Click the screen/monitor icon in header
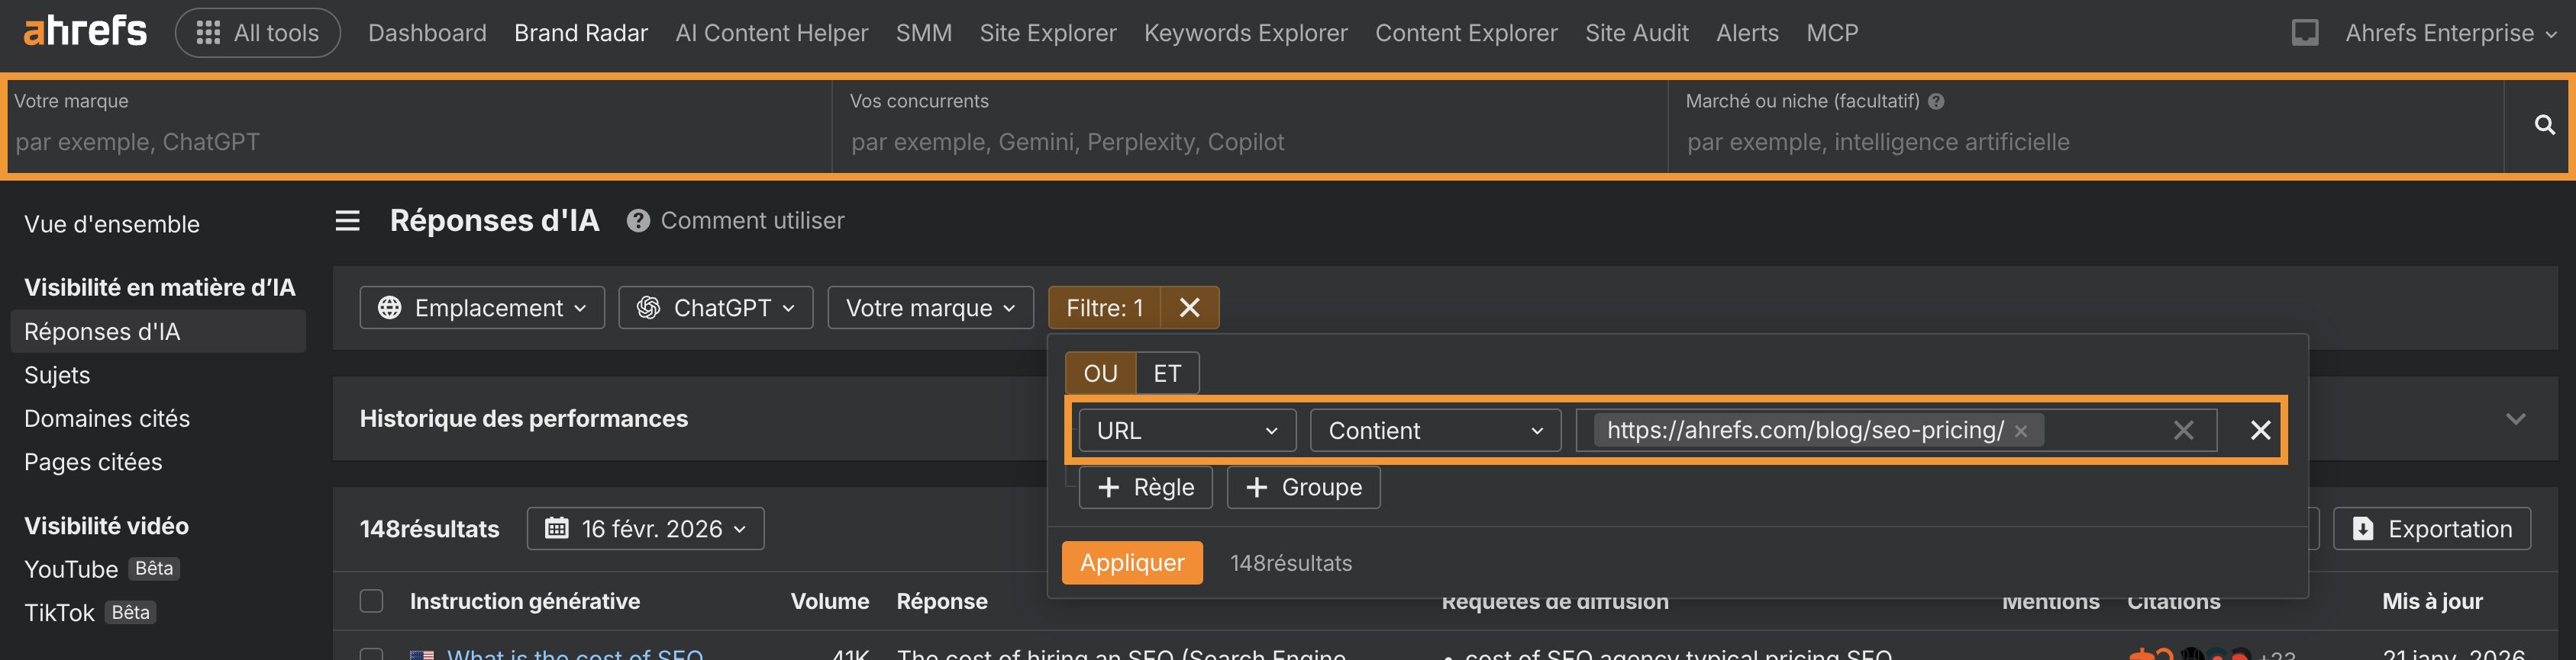Screen dimensions: 2576x660 2304,33
